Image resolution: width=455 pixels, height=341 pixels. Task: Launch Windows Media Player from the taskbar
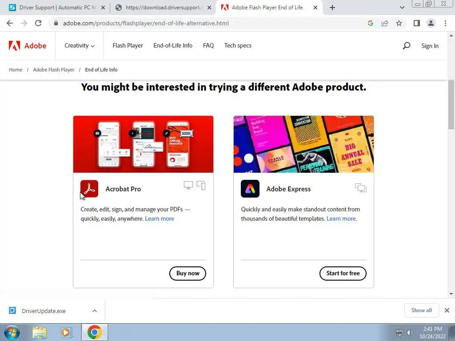tap(66, 332)
